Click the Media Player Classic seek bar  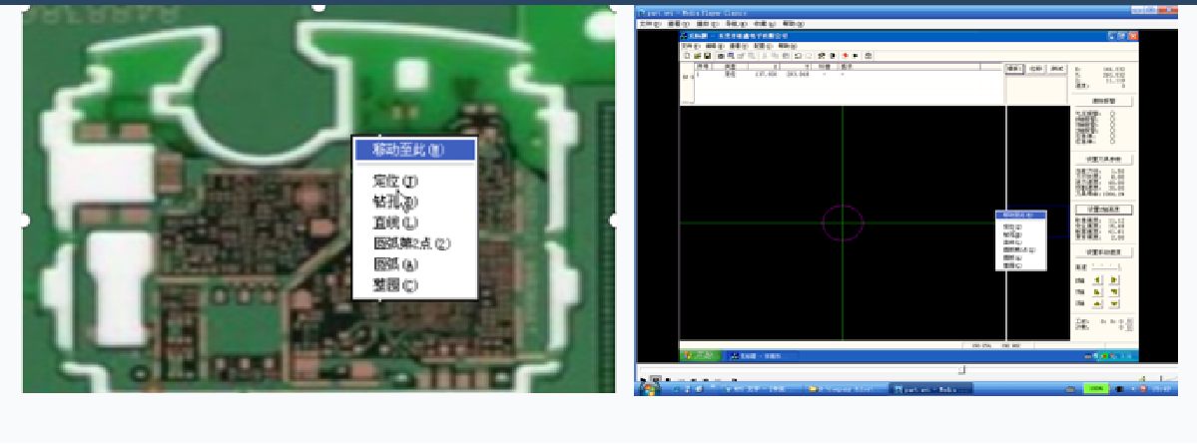[898, 370]
